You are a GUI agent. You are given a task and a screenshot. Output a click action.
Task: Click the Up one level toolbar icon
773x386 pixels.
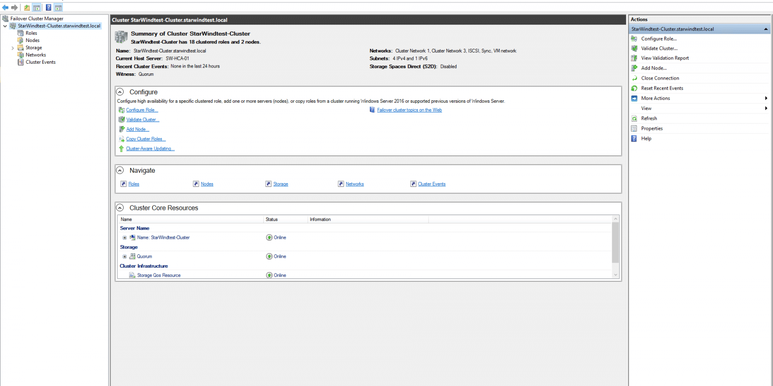(x=27, y=7)
